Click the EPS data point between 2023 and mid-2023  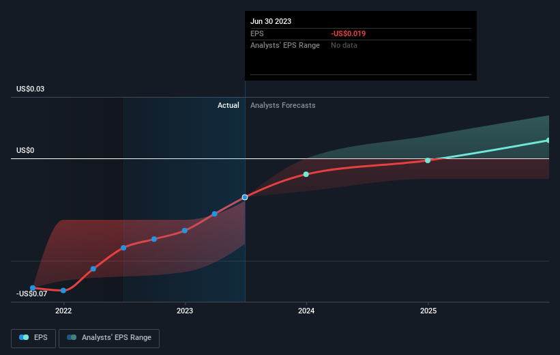coord(215,214)
